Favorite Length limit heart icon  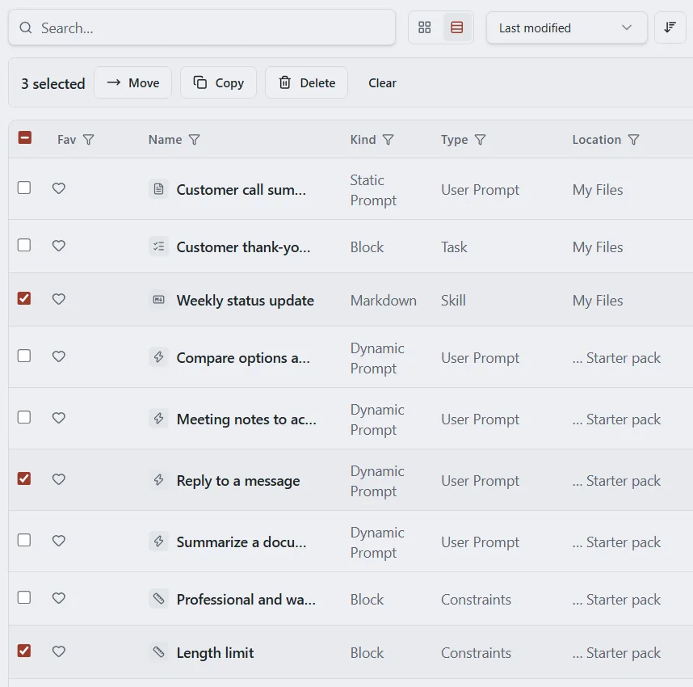click(x=59, y=651)
